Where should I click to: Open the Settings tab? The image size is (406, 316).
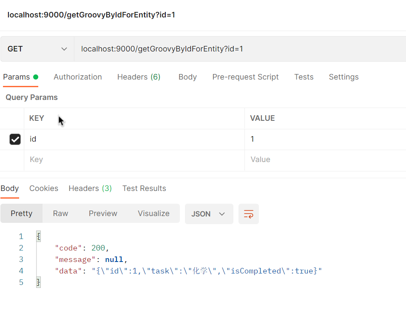pyautogui.click(x=344, y=77)
